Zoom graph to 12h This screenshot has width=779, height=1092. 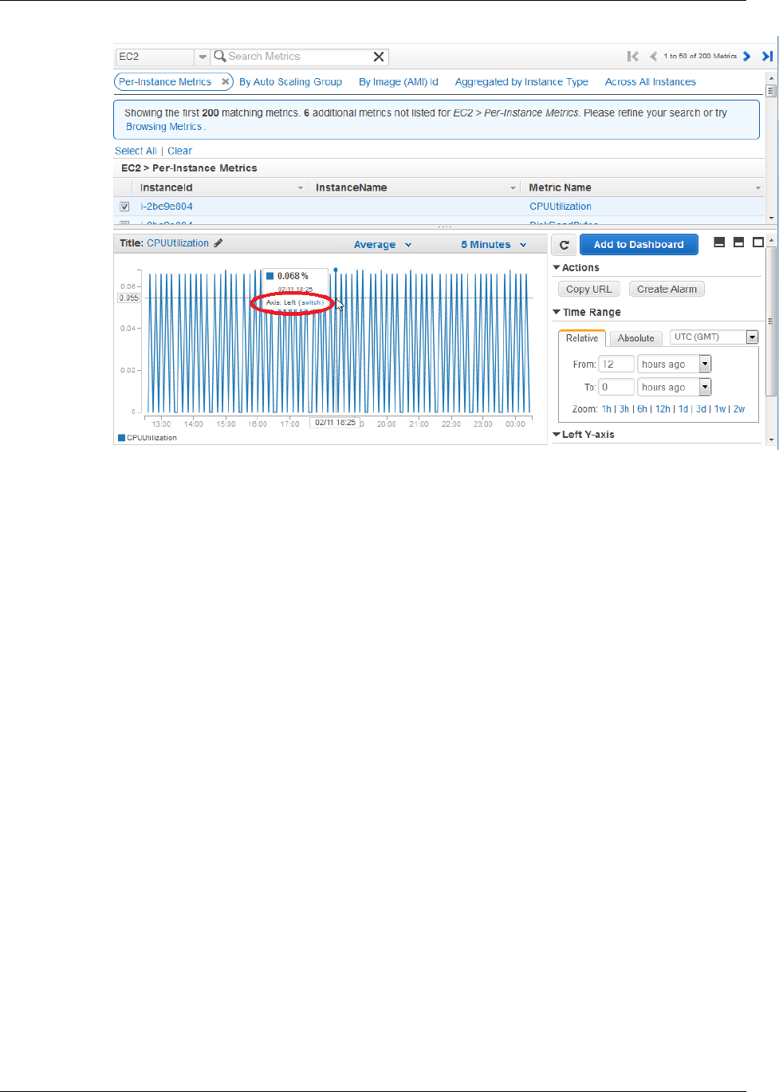tap(663, 409)
